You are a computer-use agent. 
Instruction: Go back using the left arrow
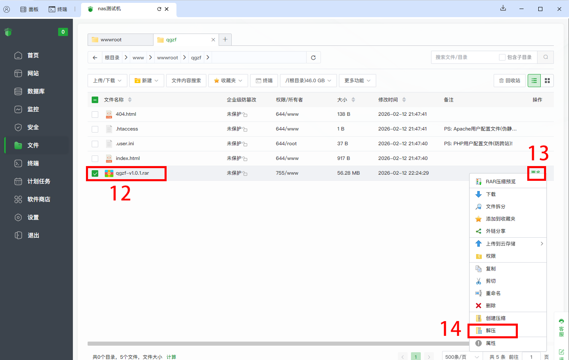click(95, 58)
